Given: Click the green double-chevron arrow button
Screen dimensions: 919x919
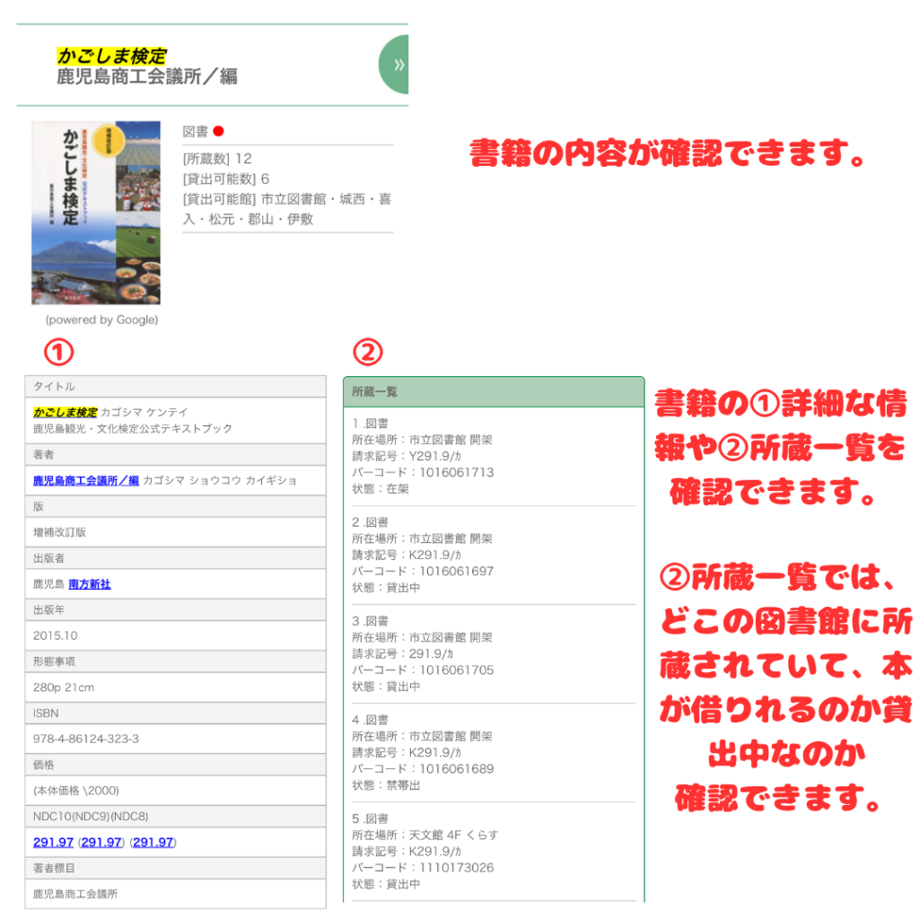Looking at the screenshot, I should 396,65.
